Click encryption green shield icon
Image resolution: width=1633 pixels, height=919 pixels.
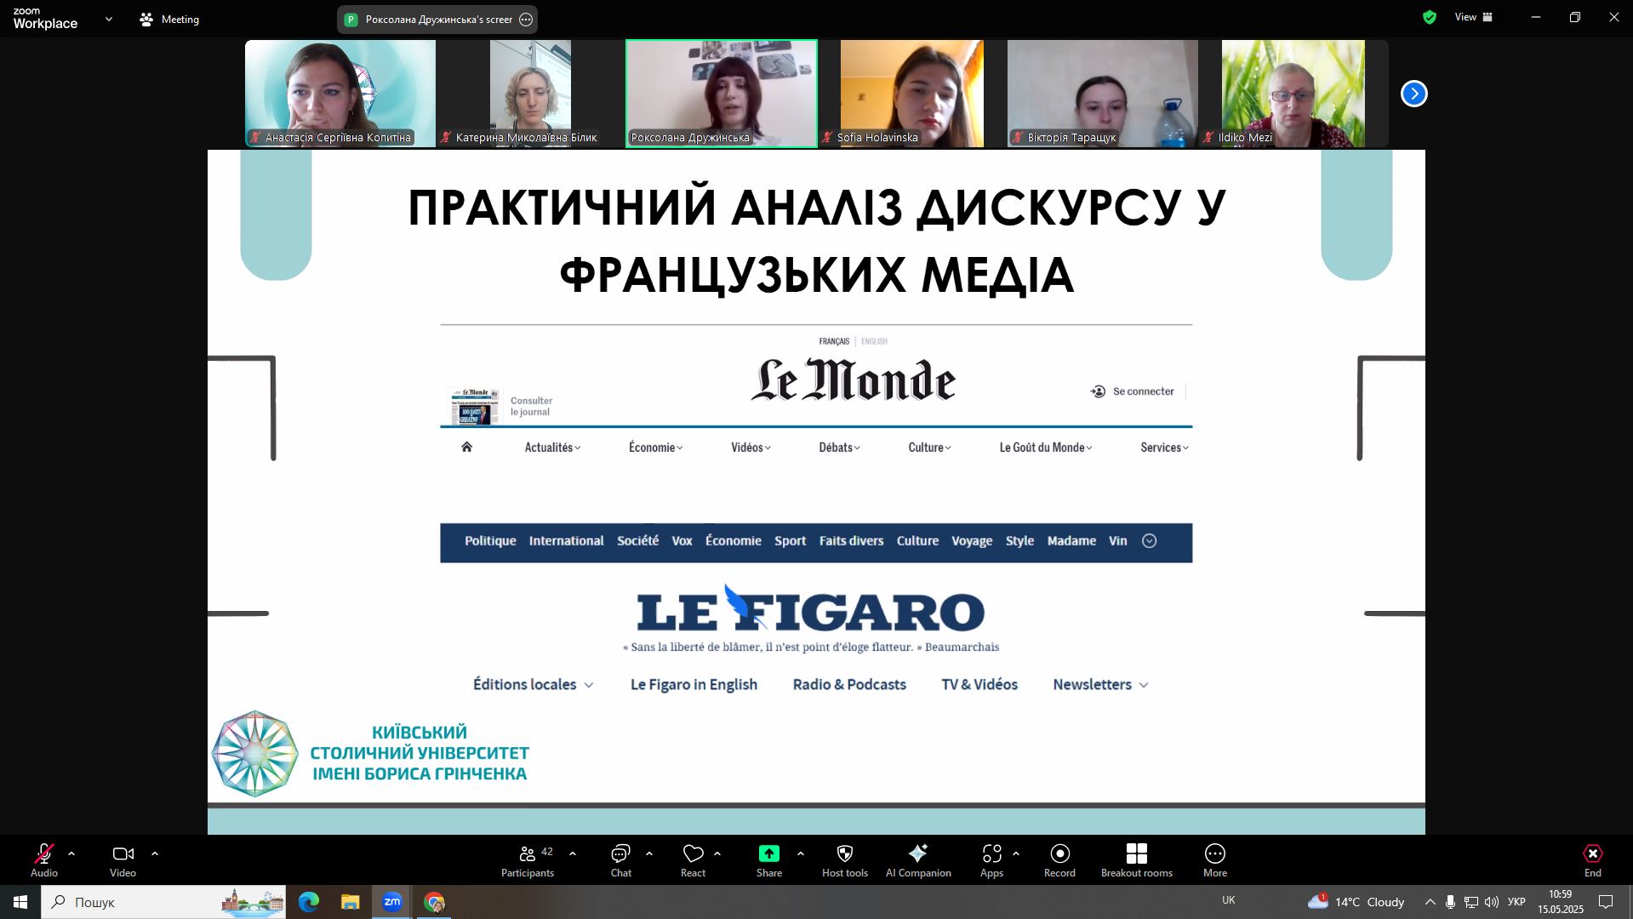tap(1430, 17)
